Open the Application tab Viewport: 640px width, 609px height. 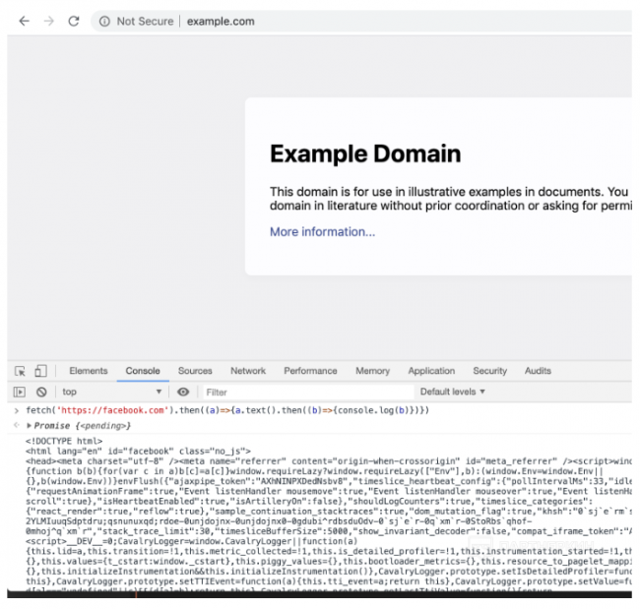[x=431, y=371]
